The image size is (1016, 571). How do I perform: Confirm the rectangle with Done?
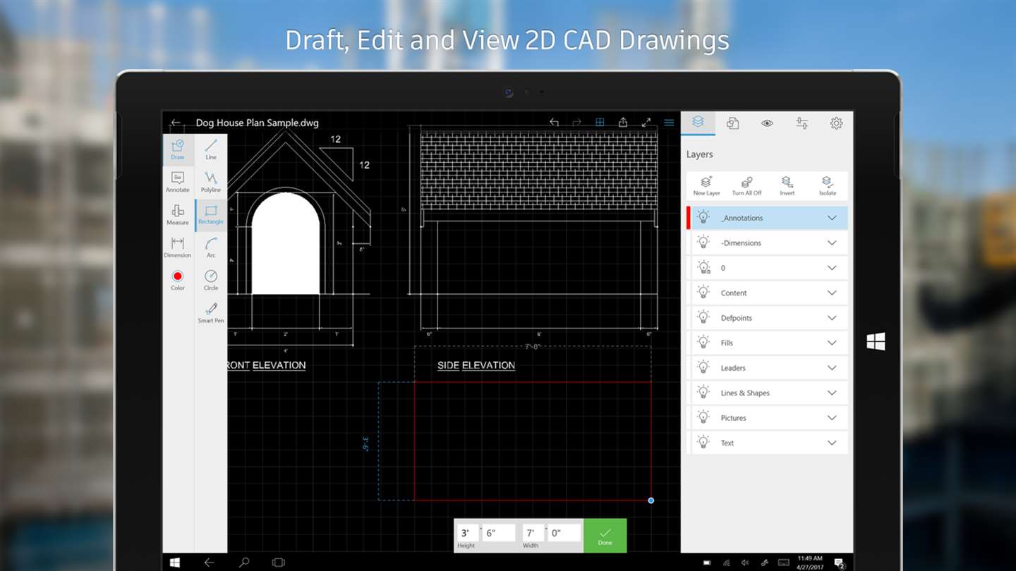605,536
